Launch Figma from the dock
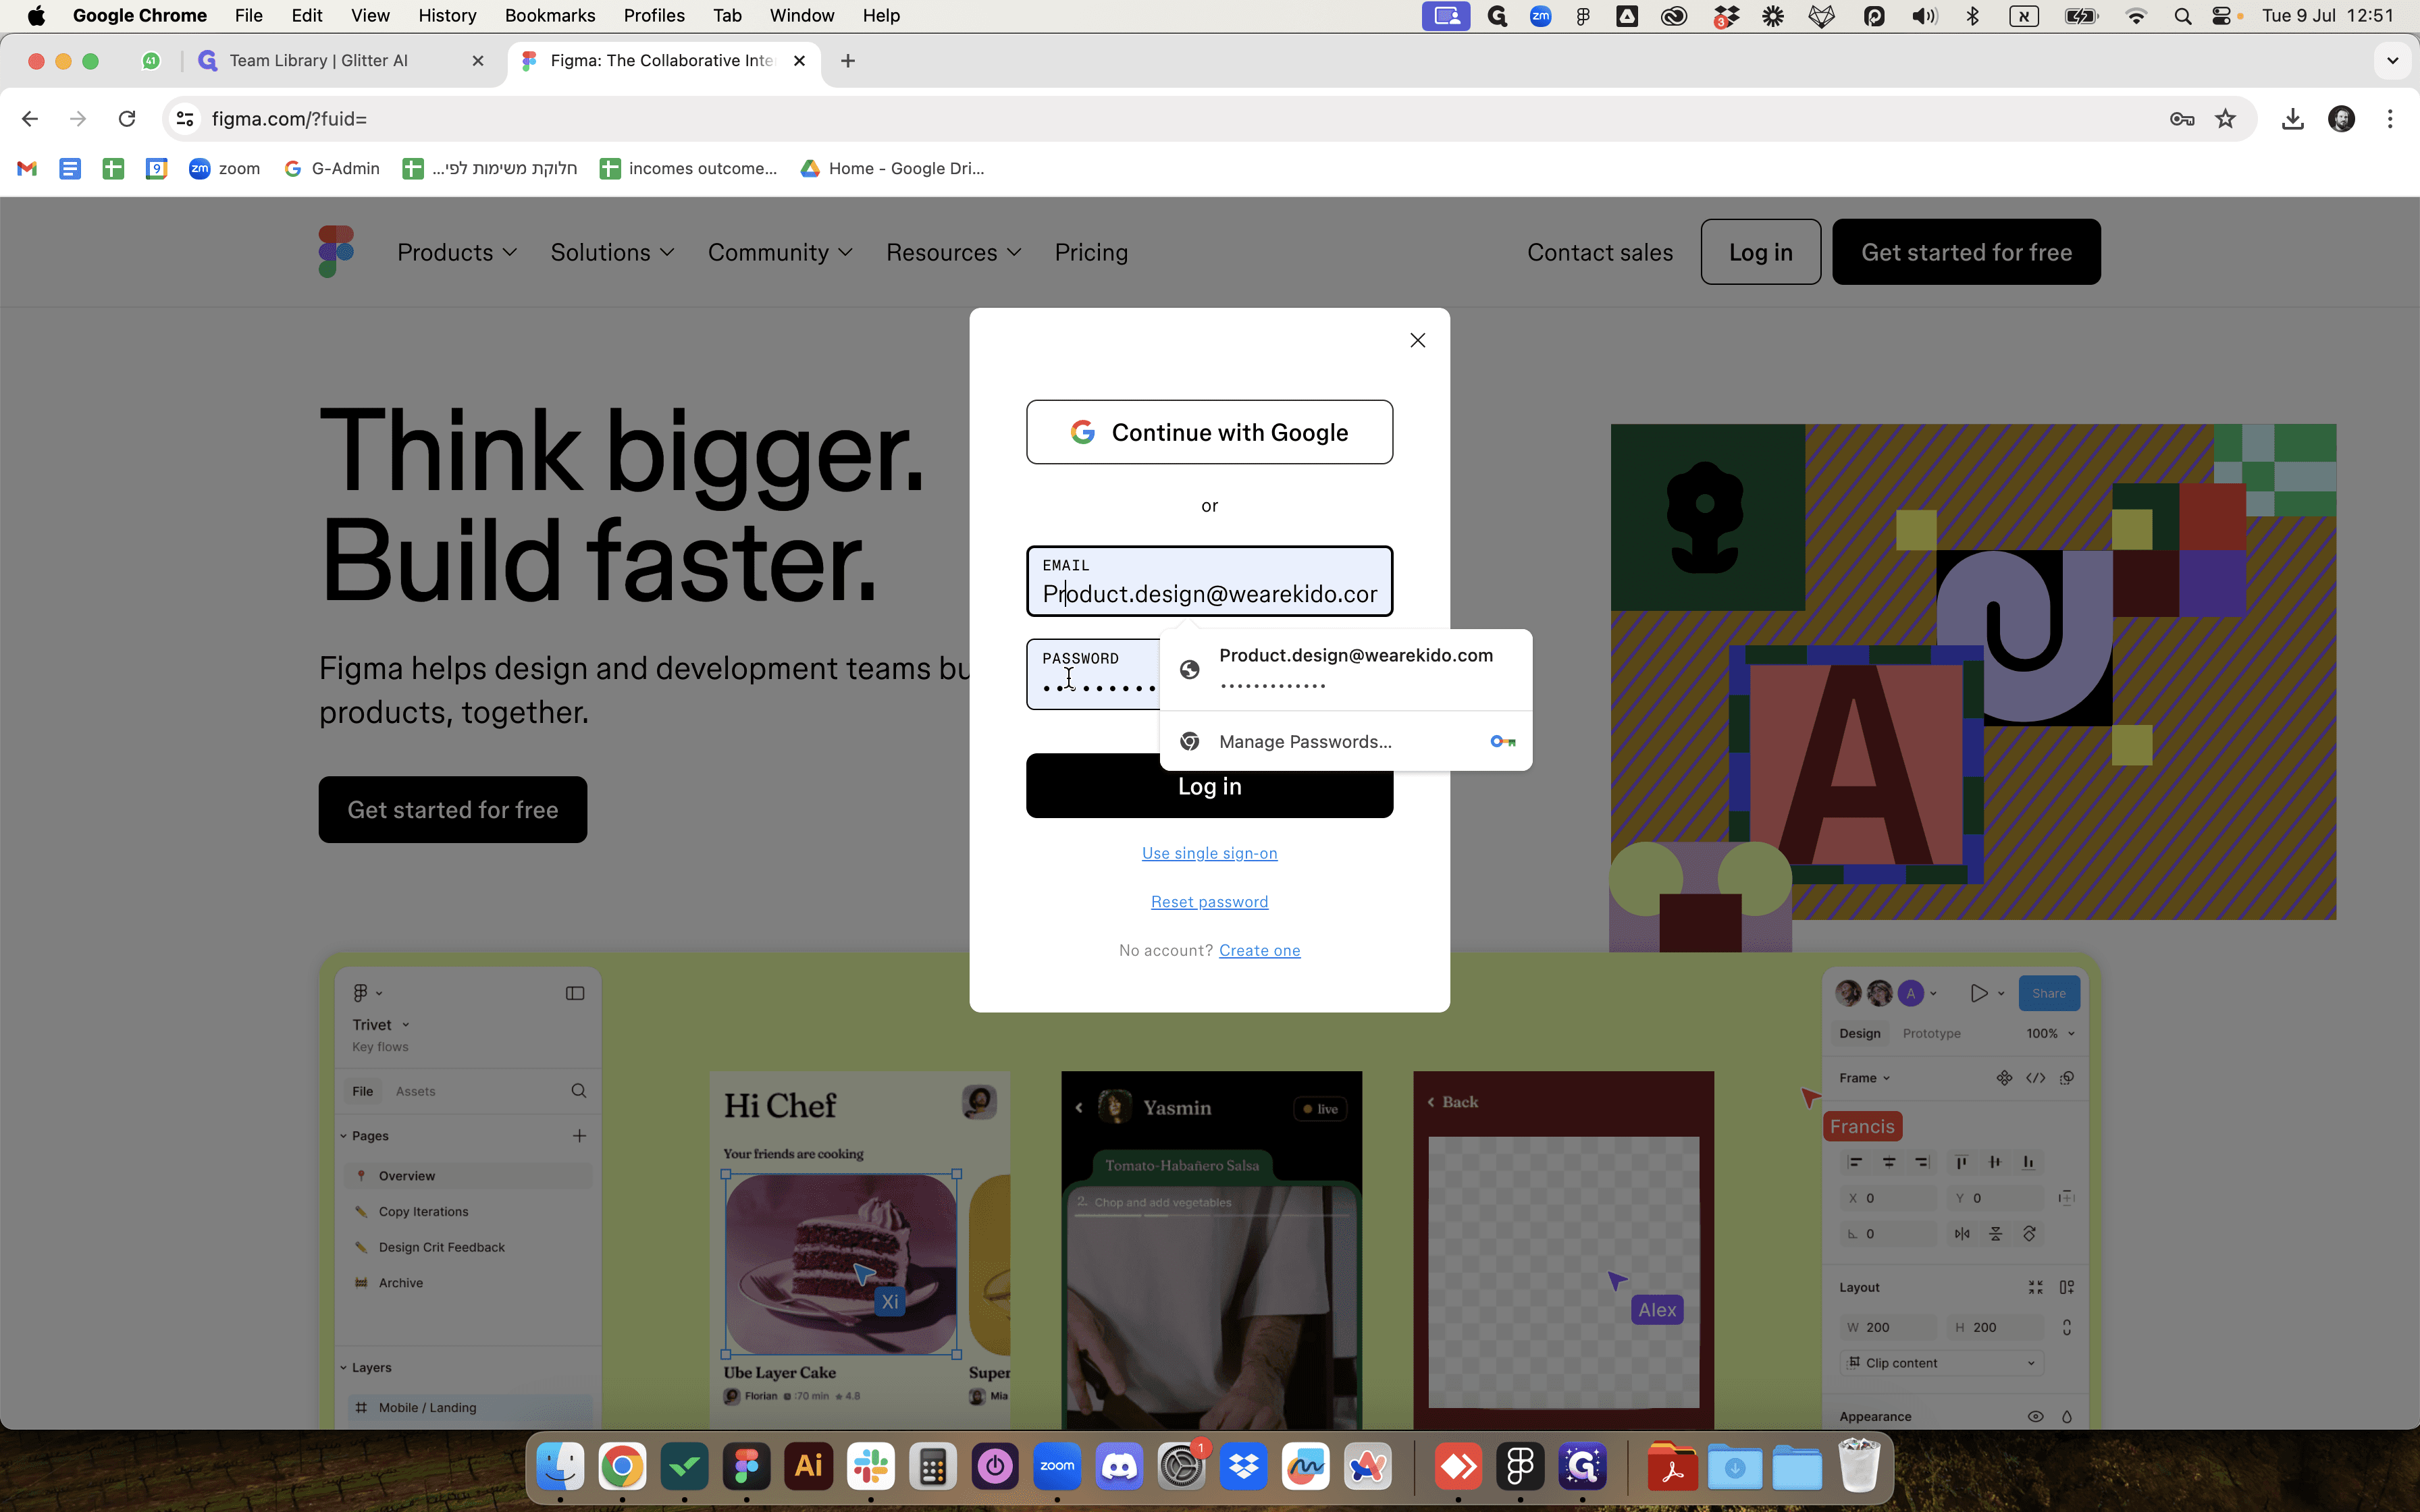Screen dimensions: 2420x1512 coord(746,1467)
